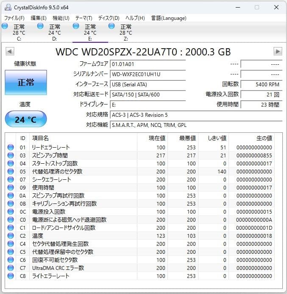Screen dimensions: 287x294
Task: Open the テーマ(T) menu
Action: point(84,18)
